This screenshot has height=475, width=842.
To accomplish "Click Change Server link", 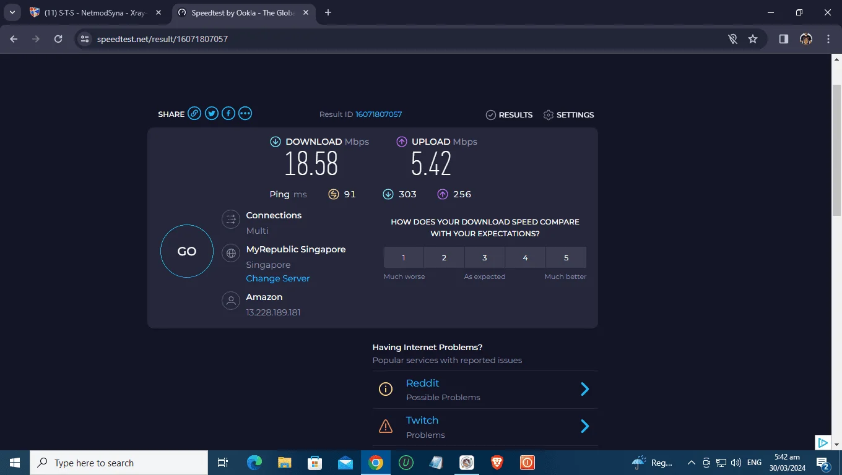I will point(278,278).
